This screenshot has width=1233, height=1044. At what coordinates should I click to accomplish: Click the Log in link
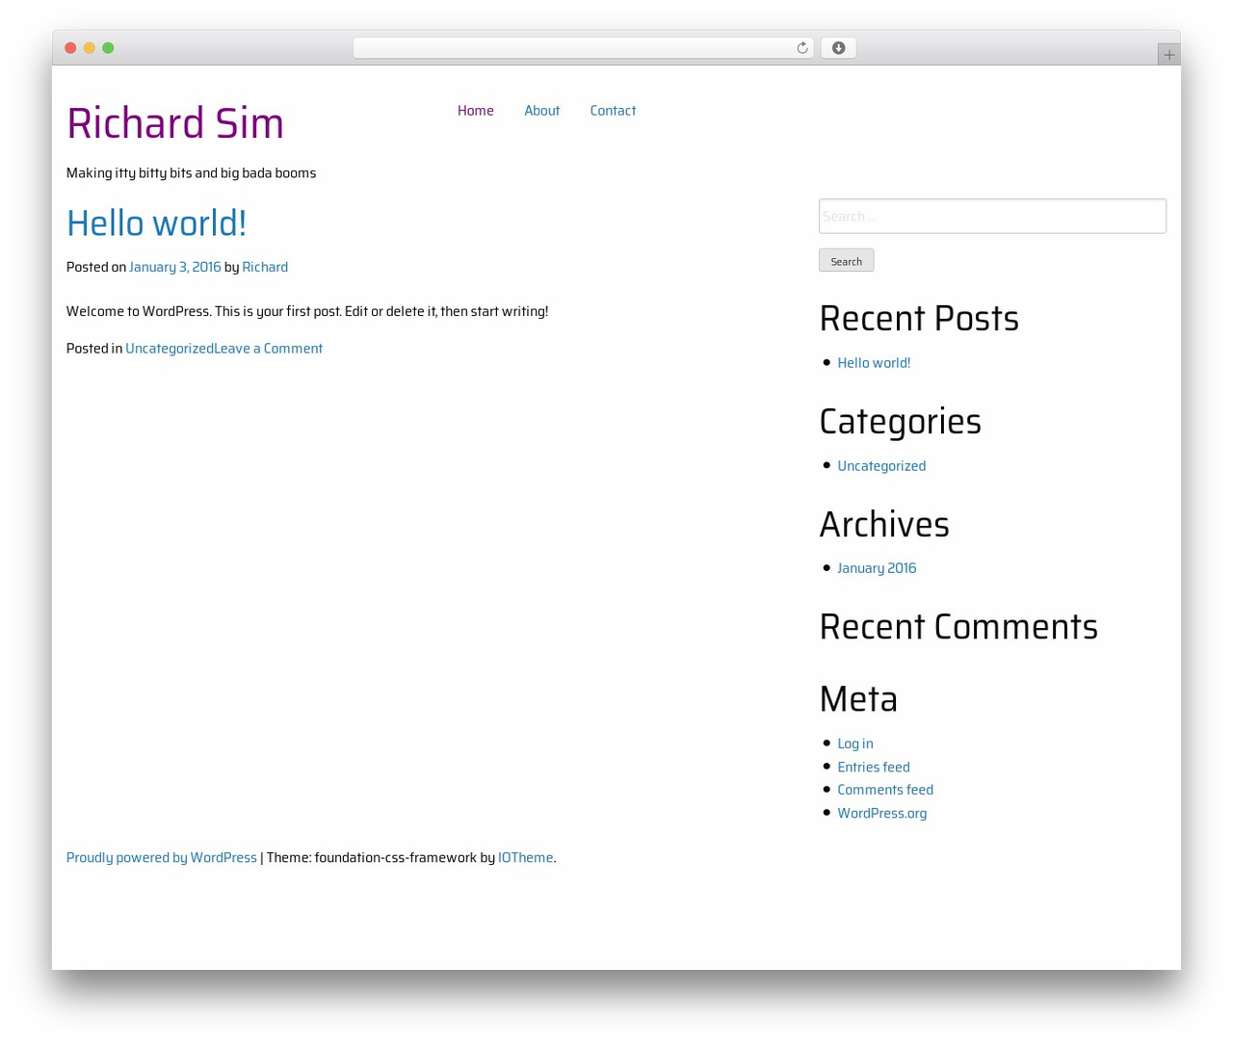pyautogui.click(x=855, y=744)
